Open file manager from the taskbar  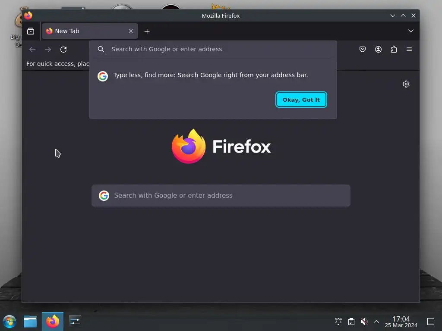click(x=30, y=322)
